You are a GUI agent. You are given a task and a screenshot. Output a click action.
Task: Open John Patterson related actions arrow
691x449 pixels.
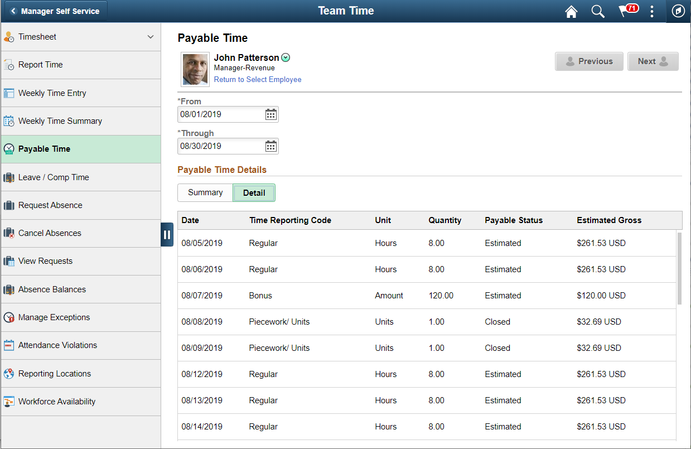(x=286, y=57)
